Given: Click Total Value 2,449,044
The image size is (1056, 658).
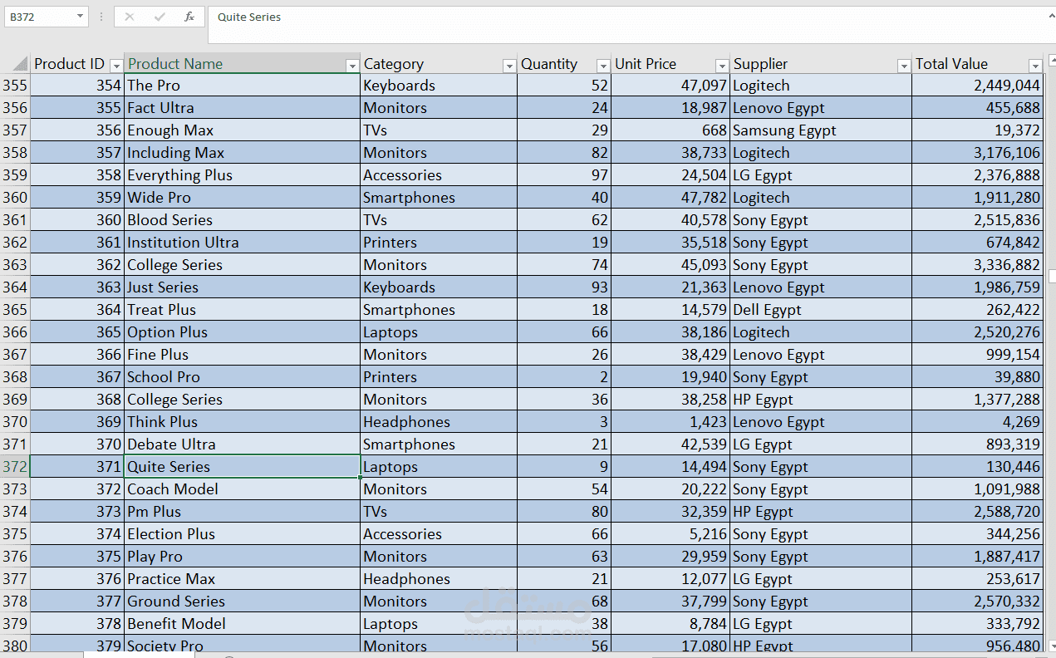Looking at the screenshot, I should [x=977, y=86].
